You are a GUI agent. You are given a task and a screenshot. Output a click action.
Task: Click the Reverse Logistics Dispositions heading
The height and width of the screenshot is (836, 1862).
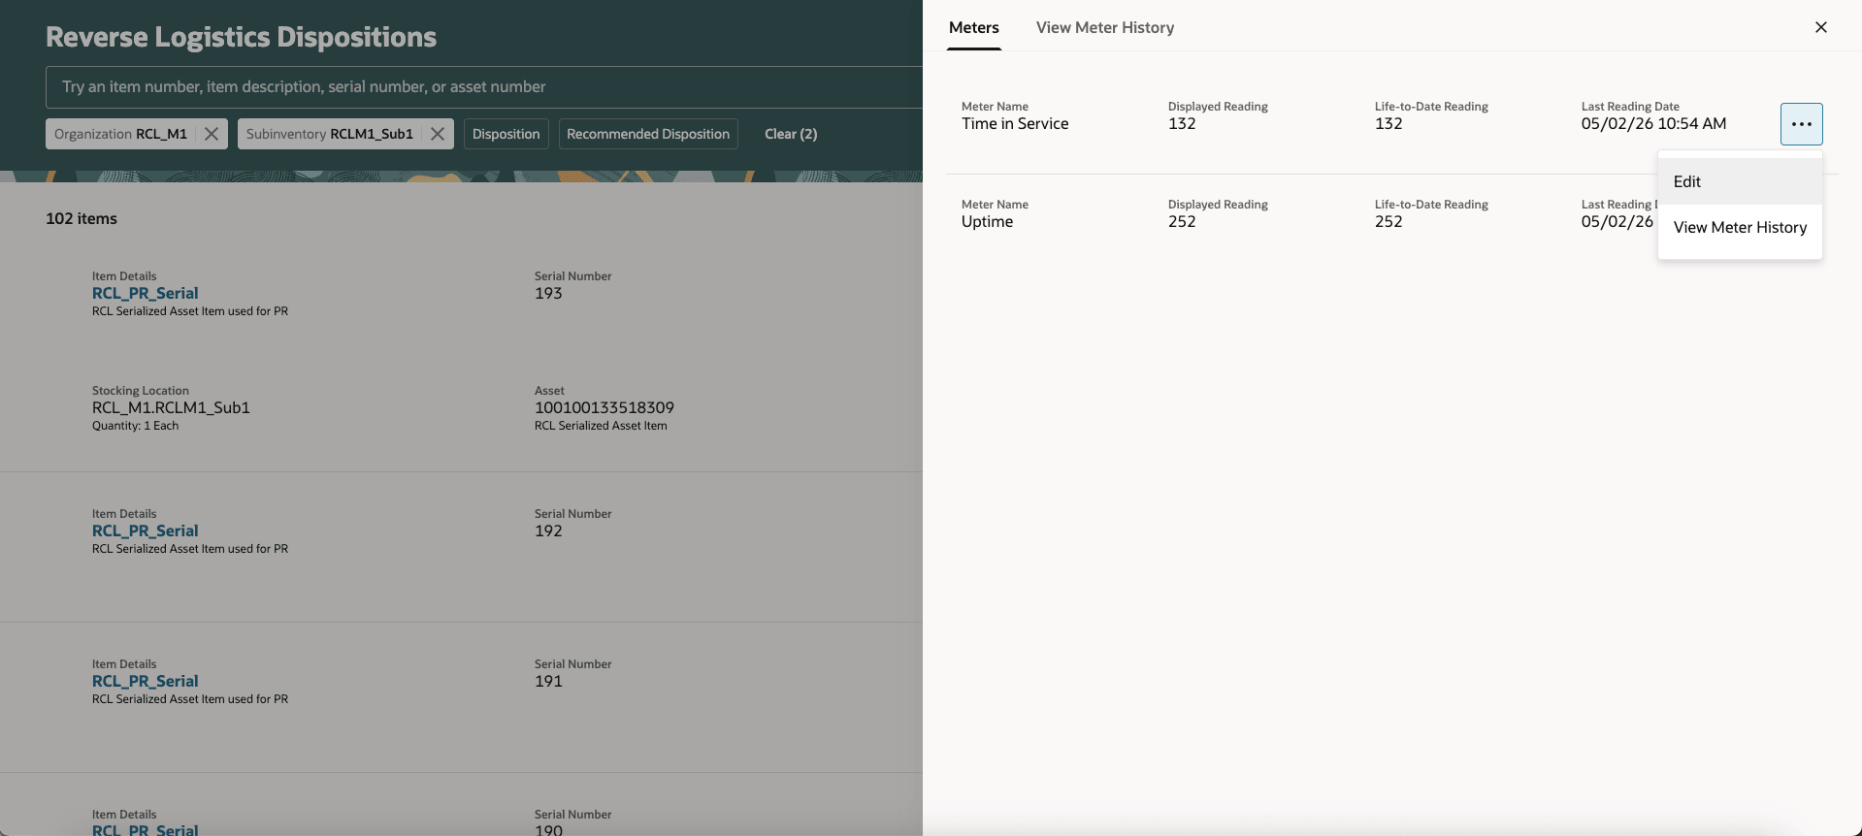[x=242, y=37]
